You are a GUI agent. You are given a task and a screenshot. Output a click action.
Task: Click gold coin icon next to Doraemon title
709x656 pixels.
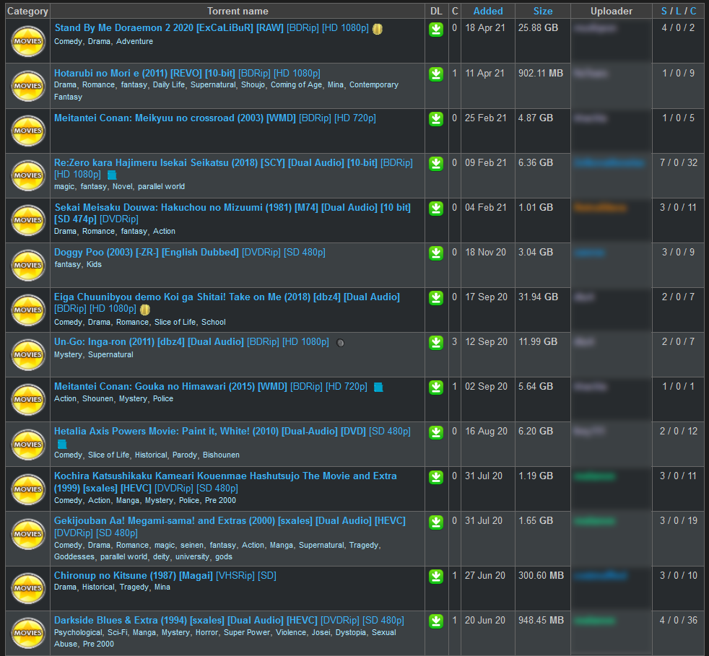[378, 29]
